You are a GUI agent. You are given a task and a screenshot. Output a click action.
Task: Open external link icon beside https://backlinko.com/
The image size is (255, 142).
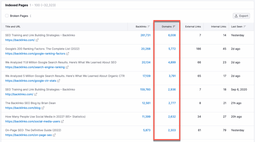[x=37, y=40]
